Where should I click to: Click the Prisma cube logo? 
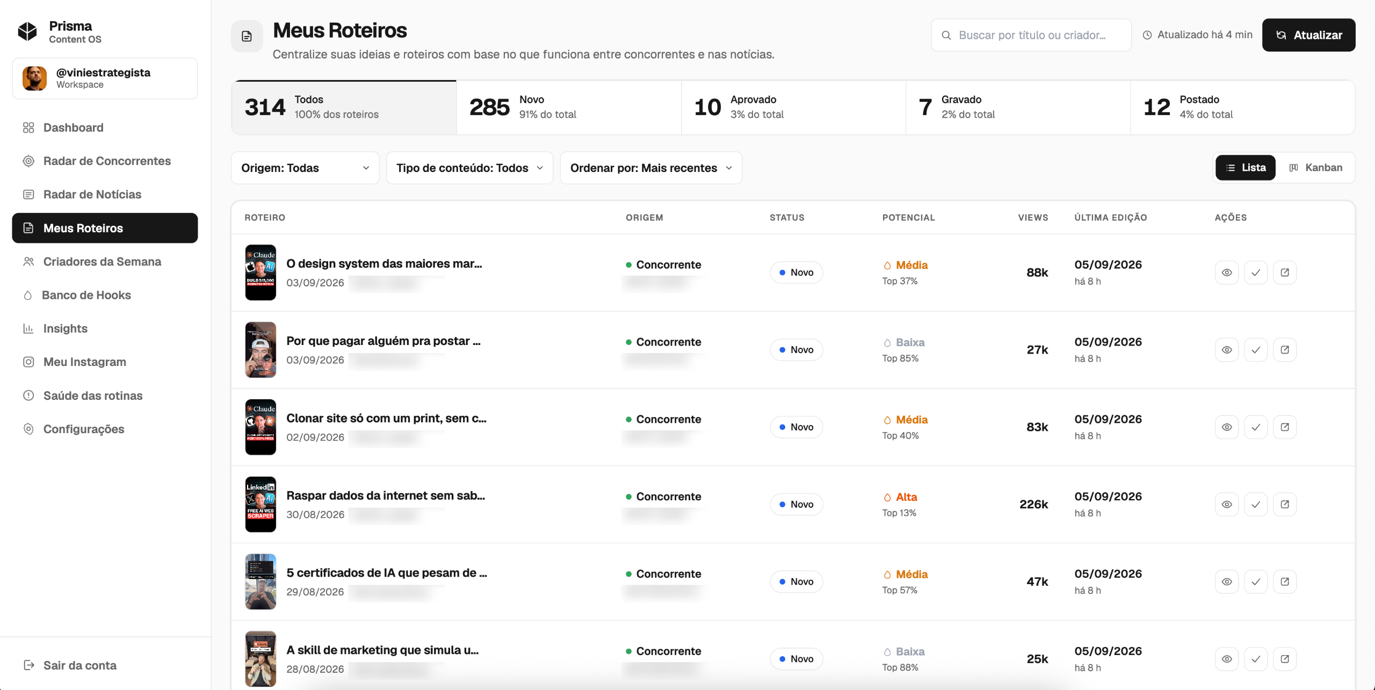tap(27, 32)
